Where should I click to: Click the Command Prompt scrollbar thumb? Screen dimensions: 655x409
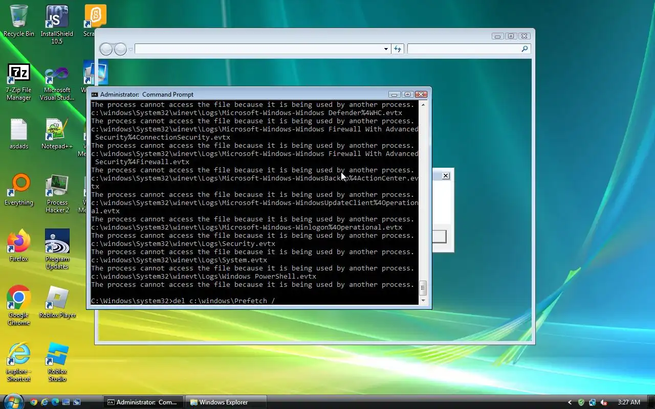coord(423,288)
